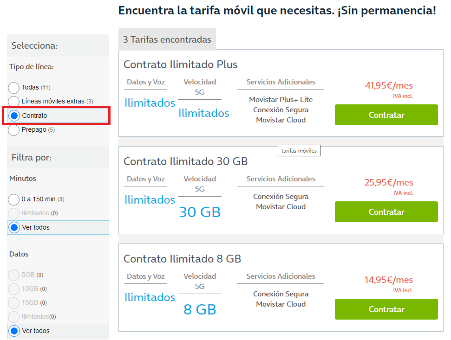Click the 41,95€/mes price
This screenshot has width=451, height=340.
point(388,86)
